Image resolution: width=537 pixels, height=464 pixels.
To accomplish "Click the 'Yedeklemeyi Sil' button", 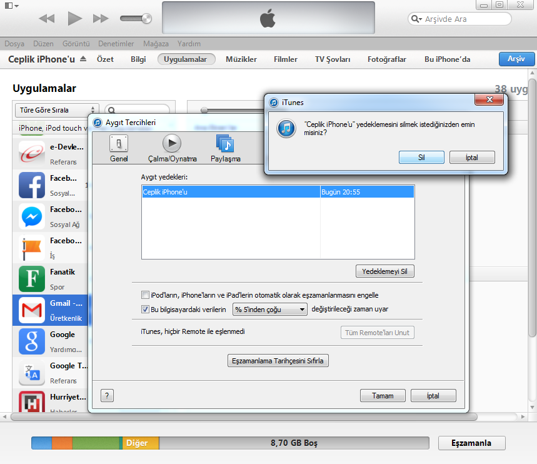I will click(x=385, y=271).
